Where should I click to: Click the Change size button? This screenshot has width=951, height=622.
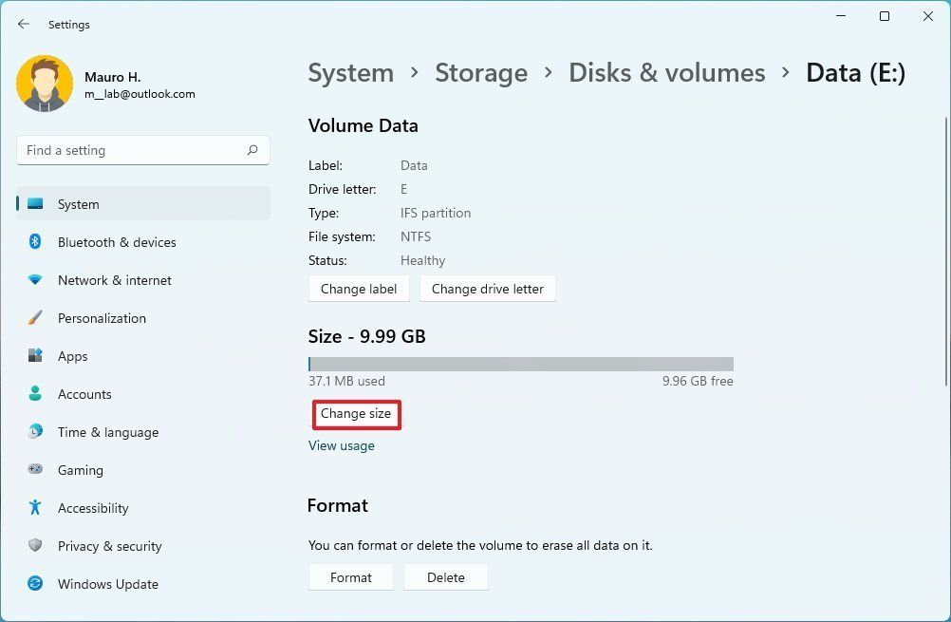(356, 414)
